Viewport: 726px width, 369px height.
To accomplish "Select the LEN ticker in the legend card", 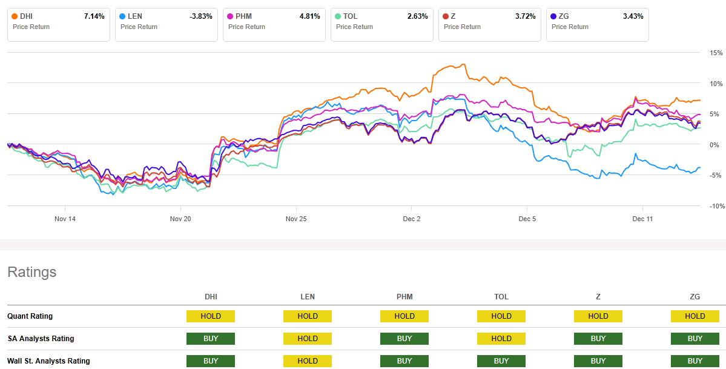I will [x=135, y=16].
